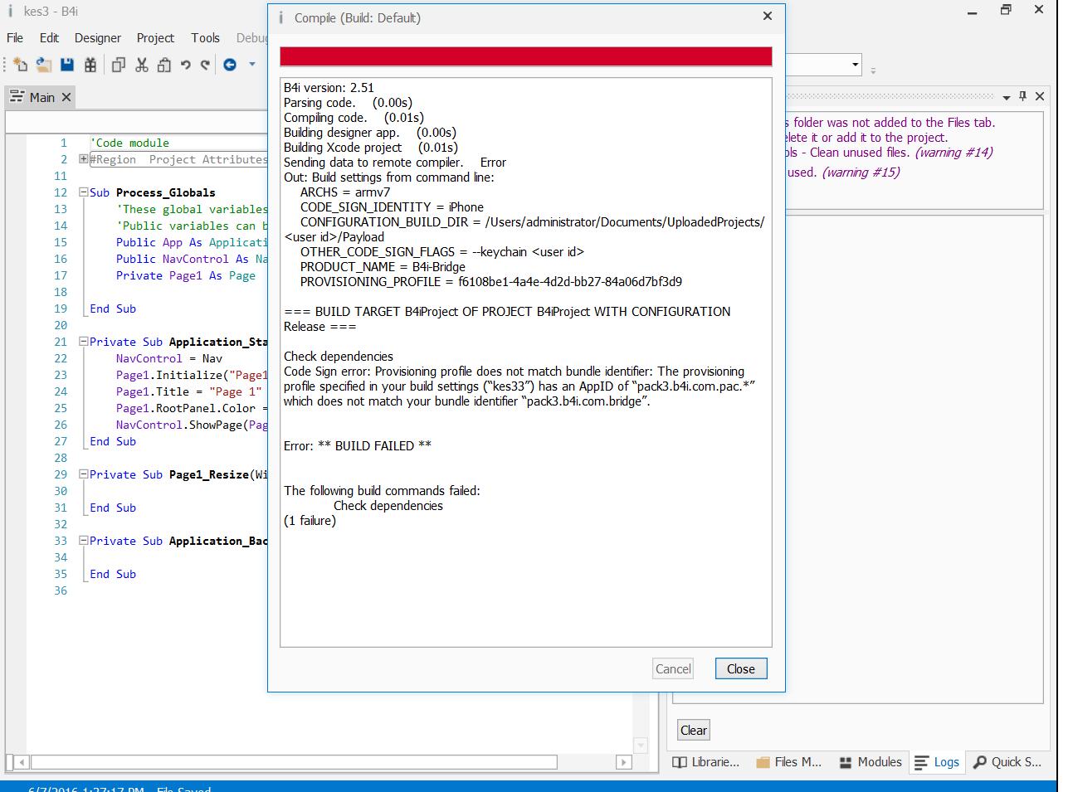Click the code editor scroll right arrow
Image resolution: width=1073 pixels, height=792 pixels.
624,762
